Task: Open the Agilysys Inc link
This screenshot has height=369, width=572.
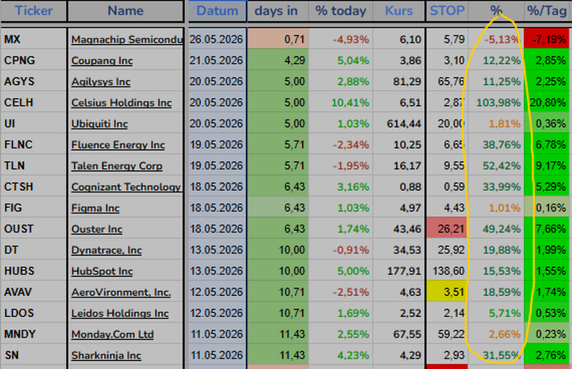Action: [100, 82]
